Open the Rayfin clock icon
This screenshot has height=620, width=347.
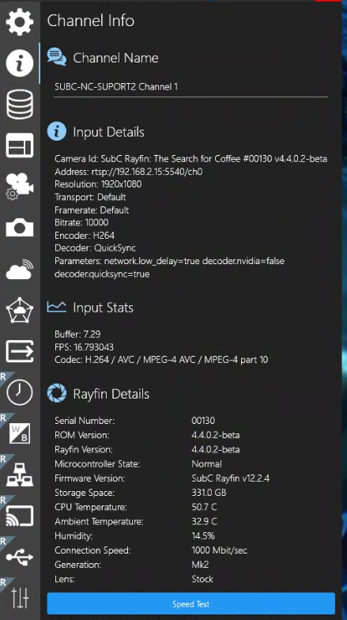point(19,392)
